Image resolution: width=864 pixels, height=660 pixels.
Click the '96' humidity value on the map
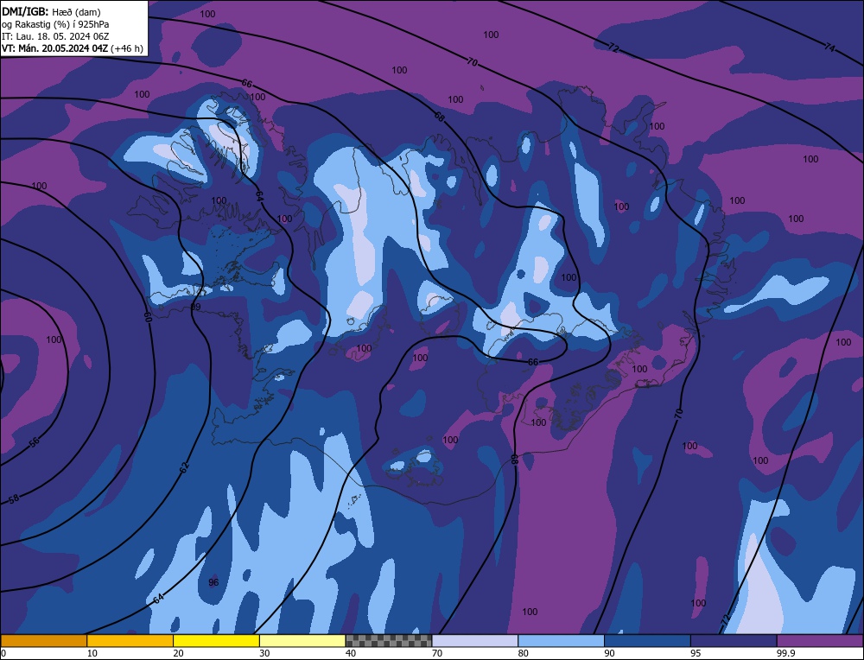pos(213,582)
